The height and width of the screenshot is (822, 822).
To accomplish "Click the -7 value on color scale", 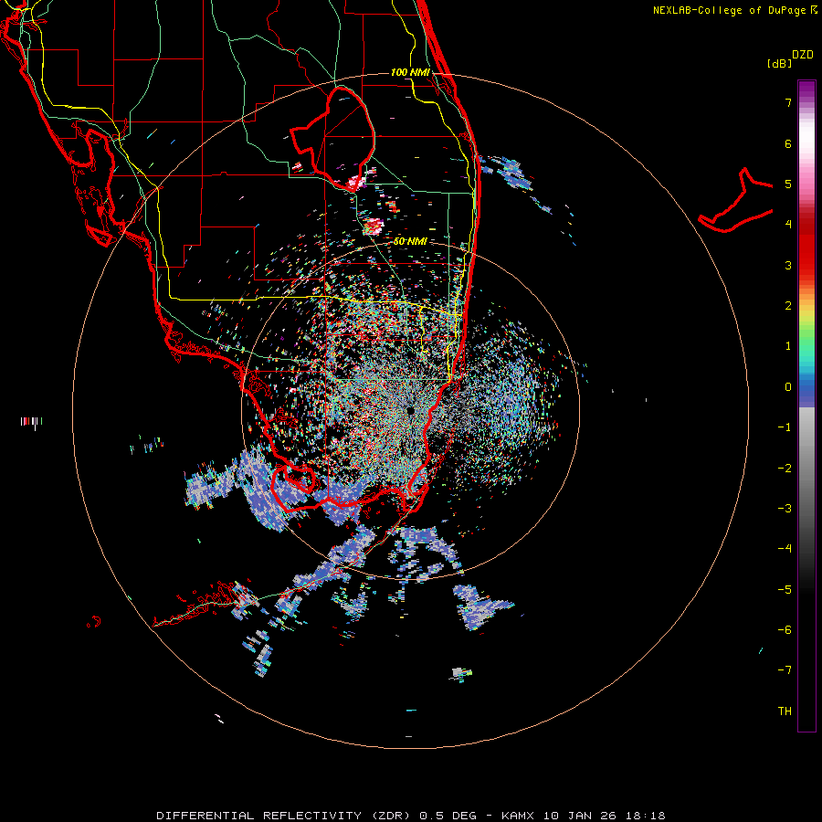I will click(x=785, y=670).
